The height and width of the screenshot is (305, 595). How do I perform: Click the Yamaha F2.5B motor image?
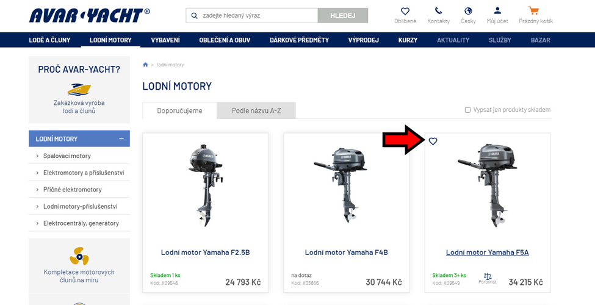tap(205, 185)
